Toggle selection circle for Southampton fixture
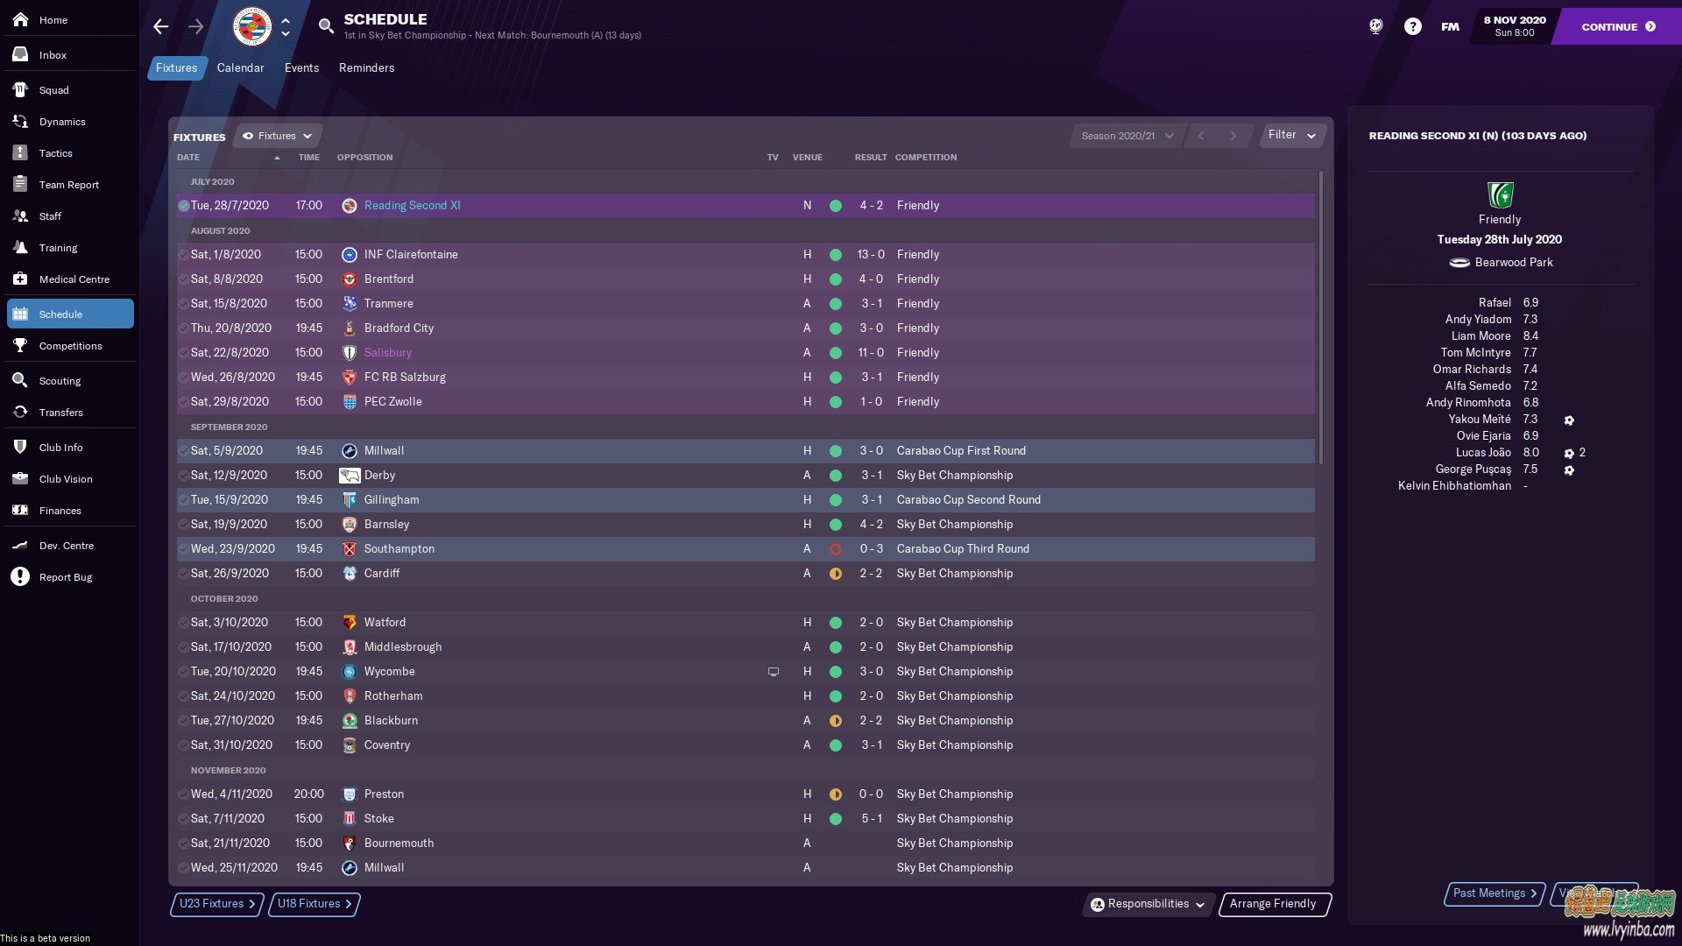 (x=184, y=548)
